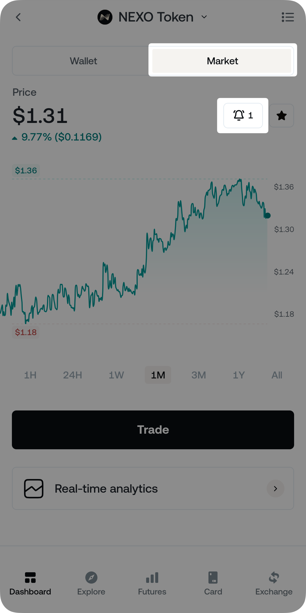Open the Exchange swap icon

[274, 578]
